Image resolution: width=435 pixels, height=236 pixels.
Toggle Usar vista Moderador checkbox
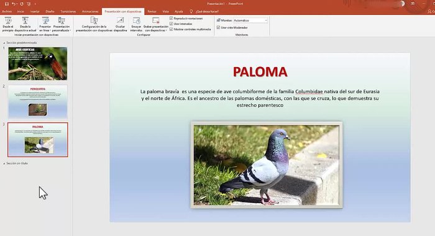pyautogui.click(x=218, y=27)
